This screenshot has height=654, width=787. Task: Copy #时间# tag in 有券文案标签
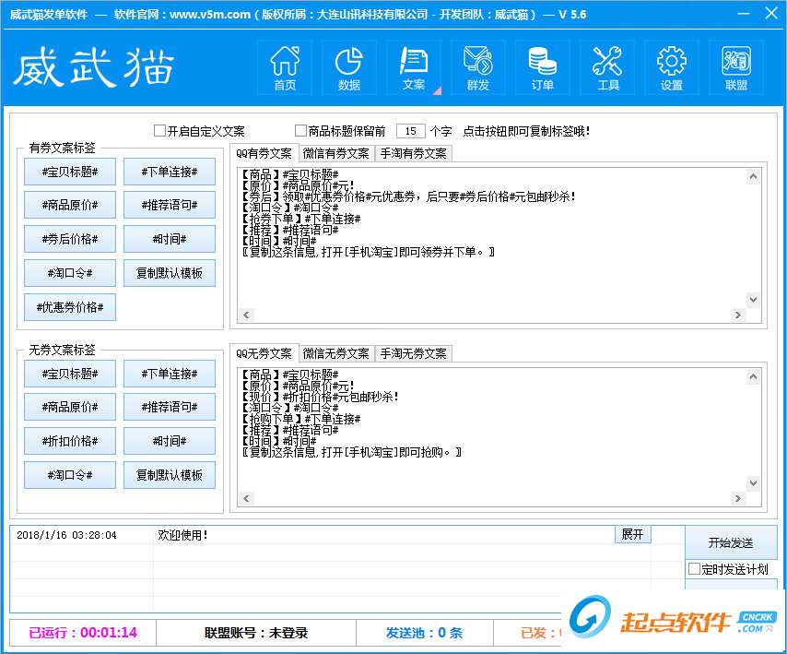coord(170,239)
